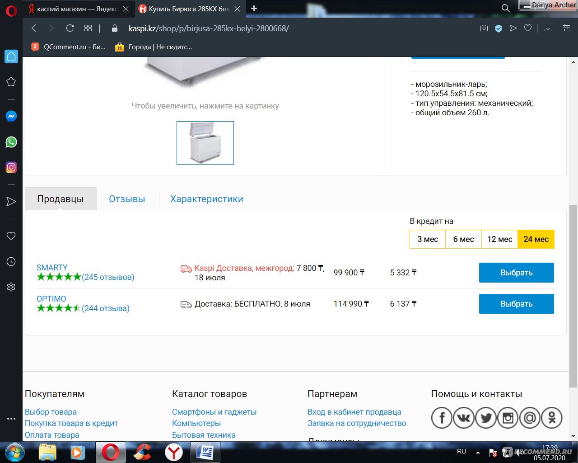Viewport: 578px width, 463px height.
Task: Open WhatsApp in the sidebar
Action: click(11, 142)
